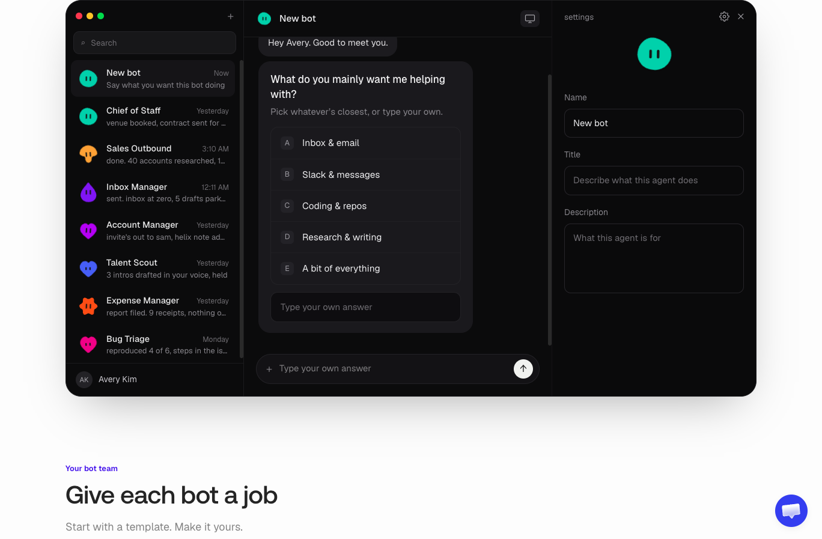Click the attach plus icon in message box
Screen dimensions: 822x539
[269, 369]
